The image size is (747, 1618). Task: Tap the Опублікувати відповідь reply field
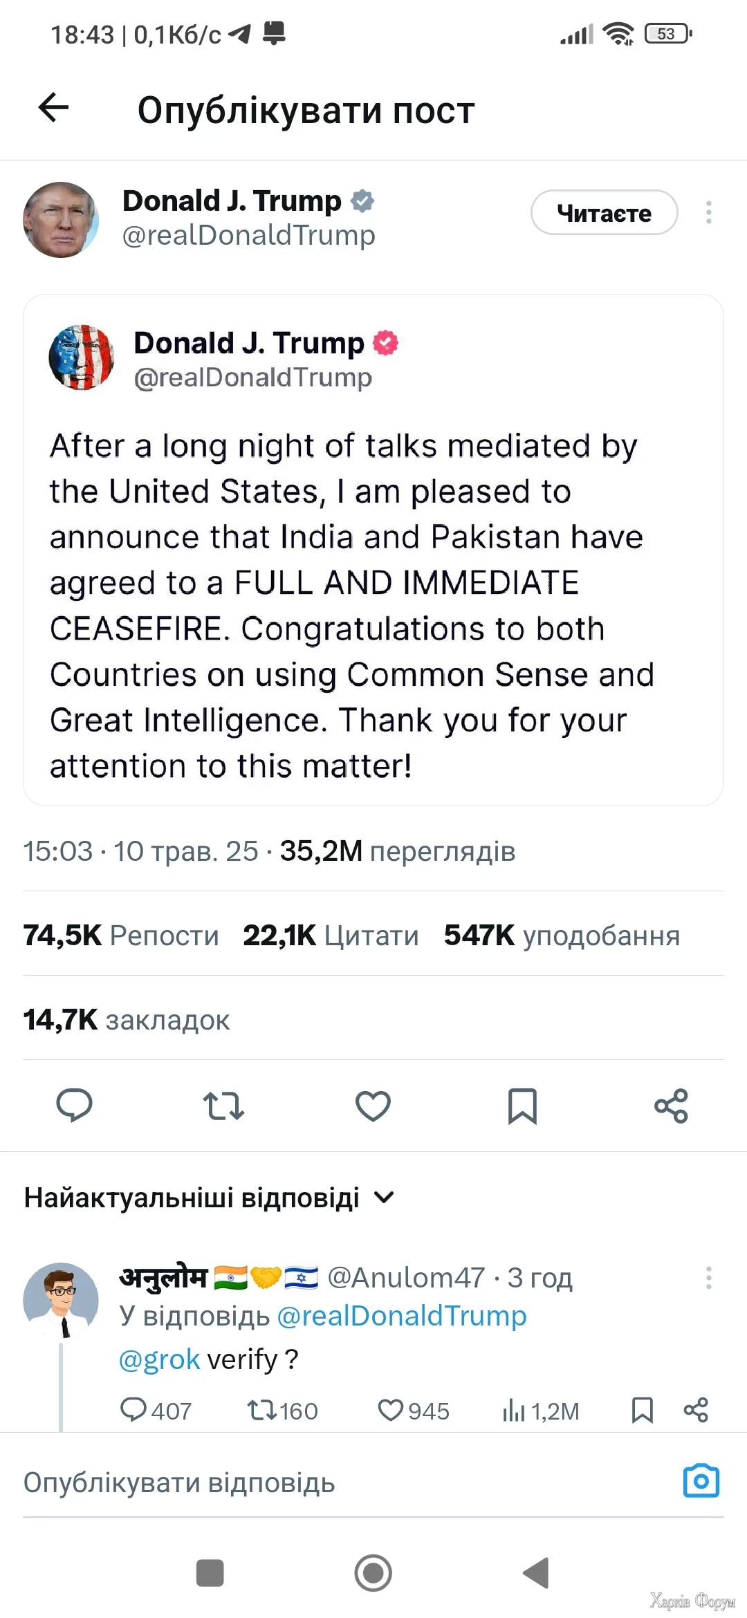click(x=346, y=1482)
